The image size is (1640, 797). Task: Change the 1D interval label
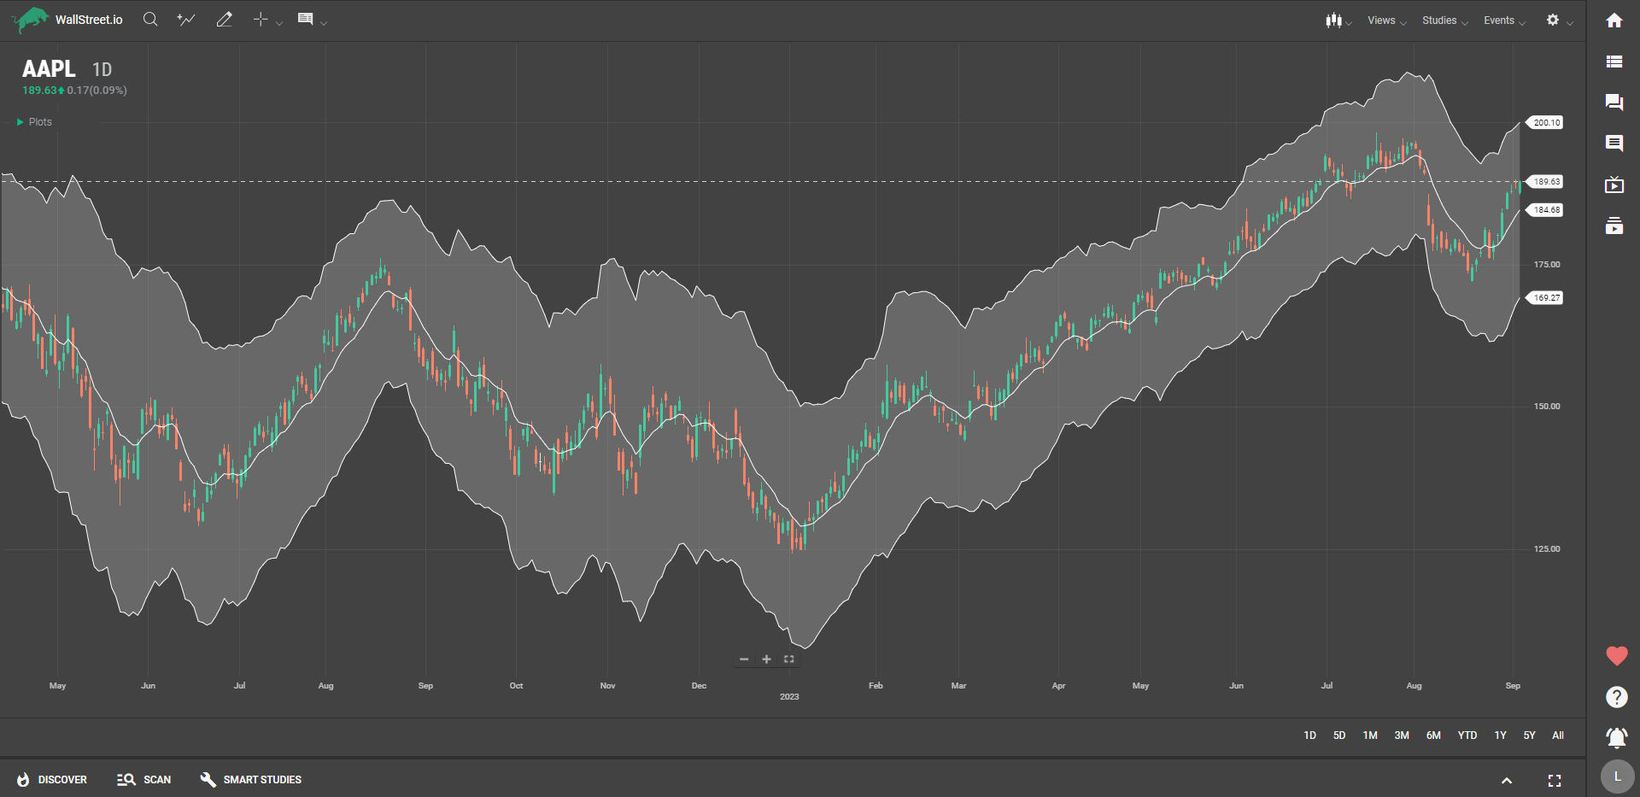(x=102, y=70)
